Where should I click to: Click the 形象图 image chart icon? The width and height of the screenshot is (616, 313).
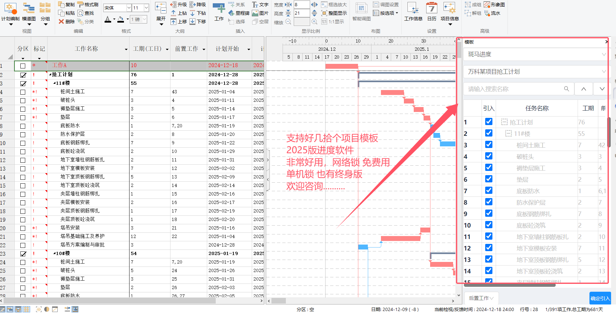[487, 5]
